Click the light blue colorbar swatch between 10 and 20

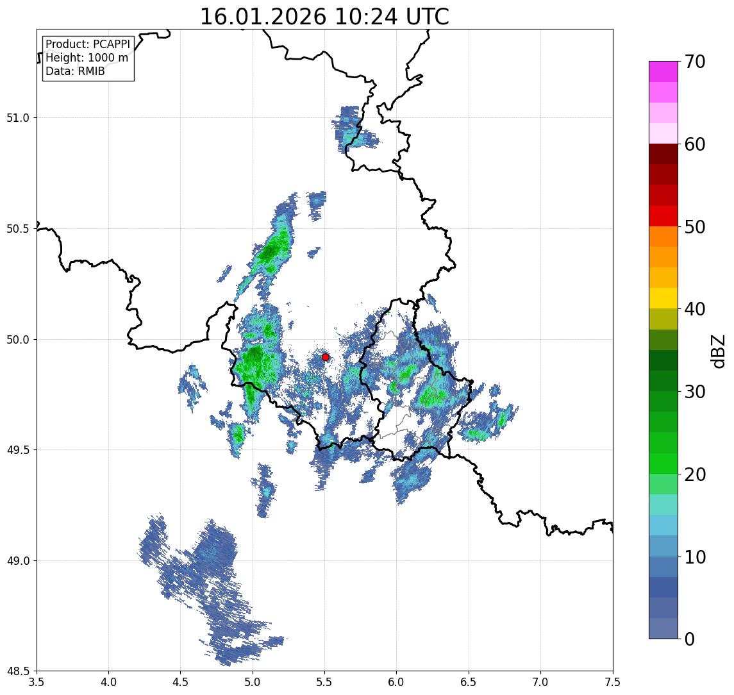(663, 525)
